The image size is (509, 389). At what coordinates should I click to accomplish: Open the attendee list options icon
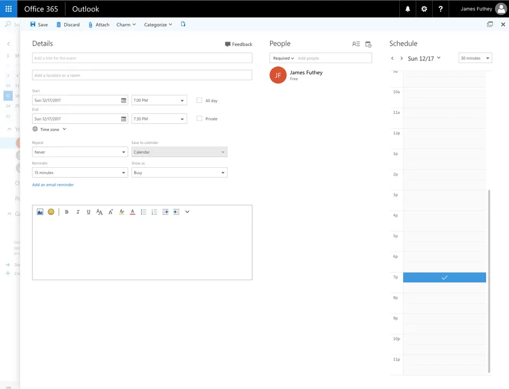tap(356, 44)
